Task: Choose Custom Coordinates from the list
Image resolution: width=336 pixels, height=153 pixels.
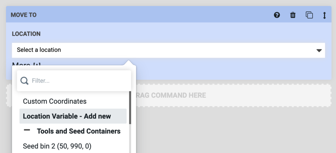Action: tap(55, 101)
